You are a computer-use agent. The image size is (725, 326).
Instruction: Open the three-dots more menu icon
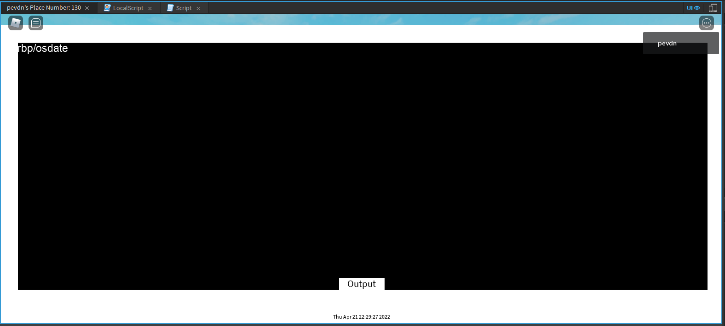[707, 23]
